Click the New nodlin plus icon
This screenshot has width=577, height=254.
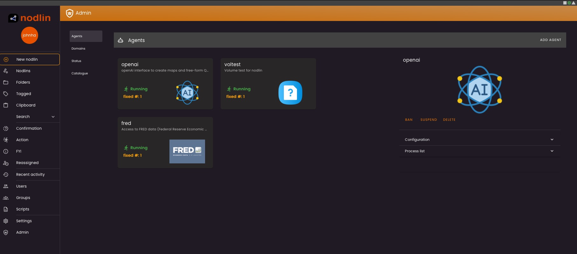[x=6, y=59]
